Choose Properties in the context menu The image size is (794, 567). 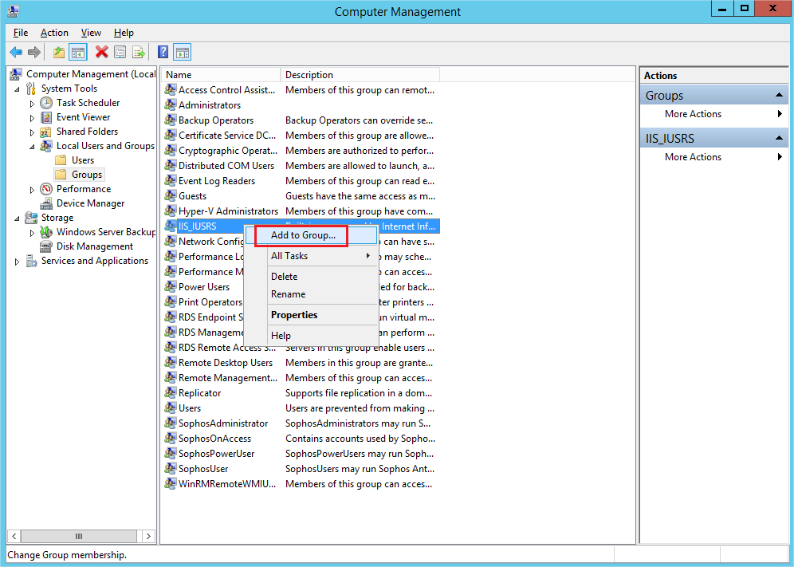[294, 315]
